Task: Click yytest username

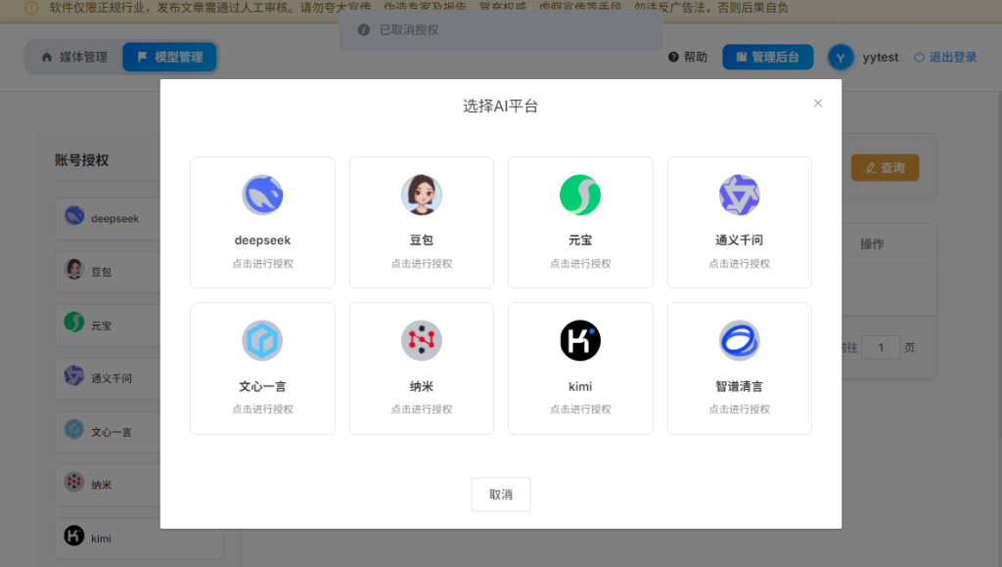Action: point(880,58)
